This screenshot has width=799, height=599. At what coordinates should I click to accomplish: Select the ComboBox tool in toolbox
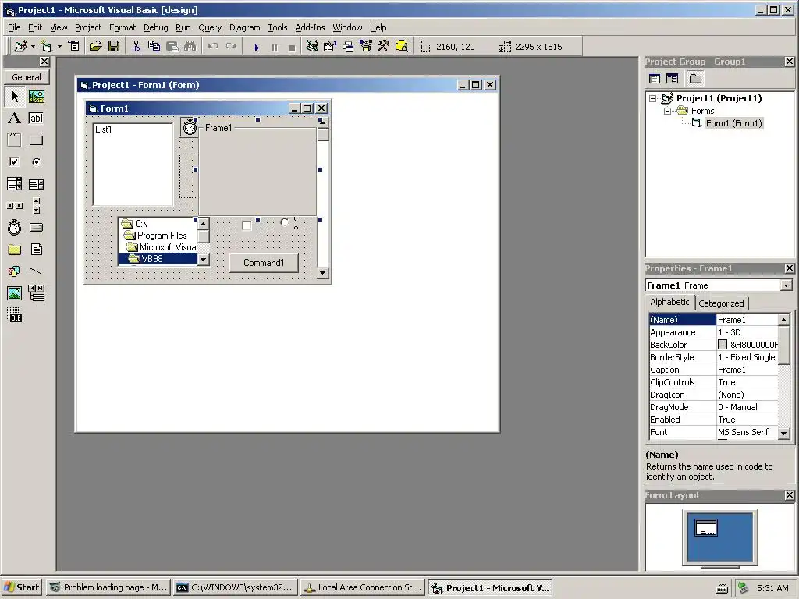pos(15,184)
